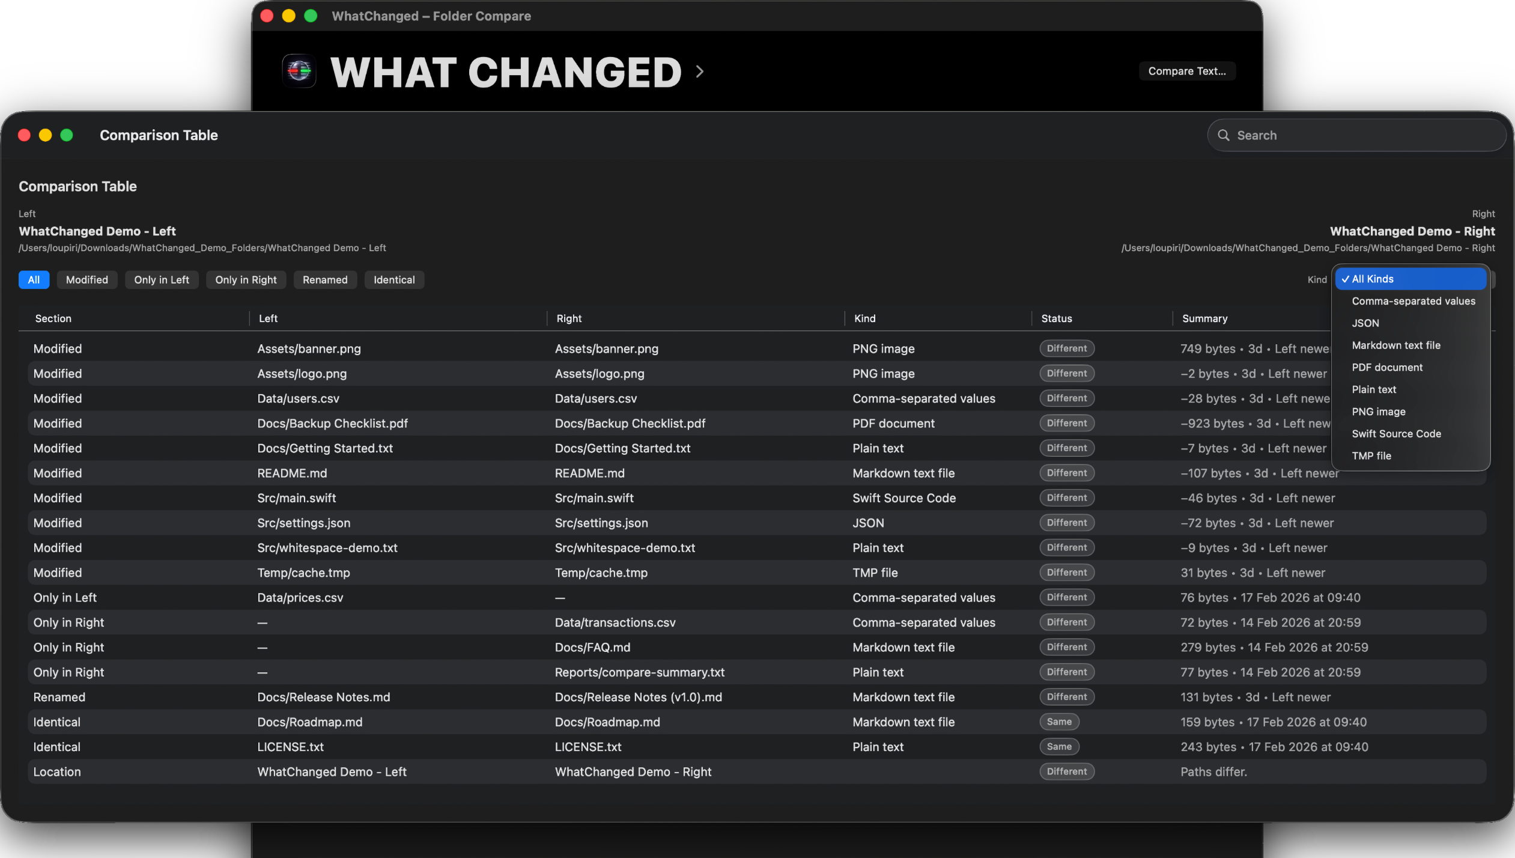
Task: Select the All filter tab
Action: point(34,279)
